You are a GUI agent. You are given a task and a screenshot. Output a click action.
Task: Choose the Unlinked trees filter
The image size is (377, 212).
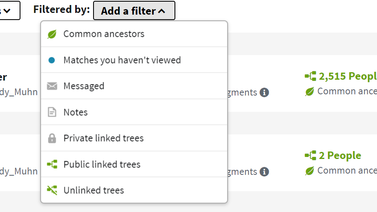[x=94, y=190]
